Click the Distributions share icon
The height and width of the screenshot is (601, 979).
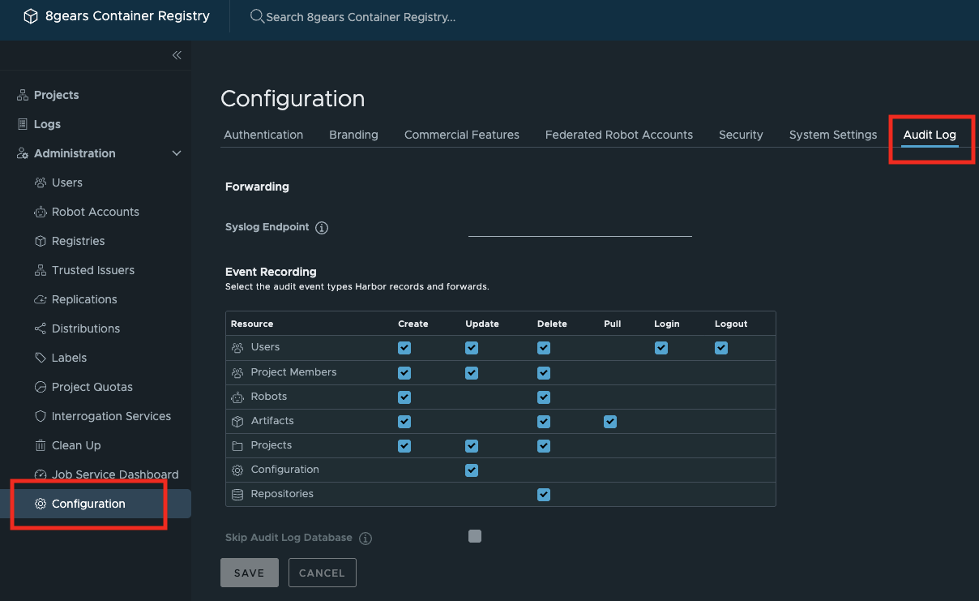[x=41, y=328]
